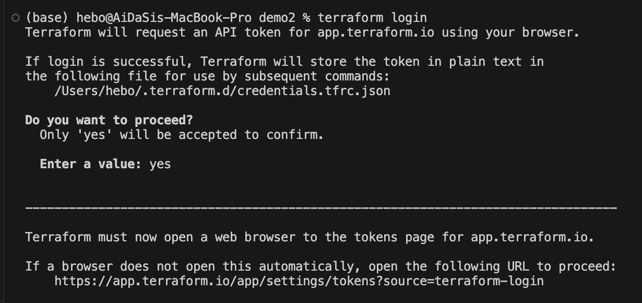Click 'app.terraform.io.' at end of tokens page line
Viewport: 642px width, 303px height.
coord(532,237)
